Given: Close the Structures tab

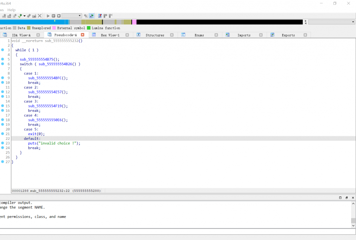Looking at the screenshot, I should 172,35.
